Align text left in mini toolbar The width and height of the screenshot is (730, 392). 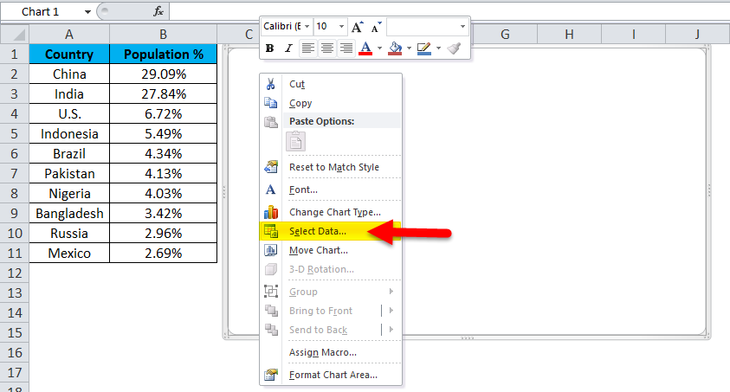pyautogui.click(x=307, y=48)
